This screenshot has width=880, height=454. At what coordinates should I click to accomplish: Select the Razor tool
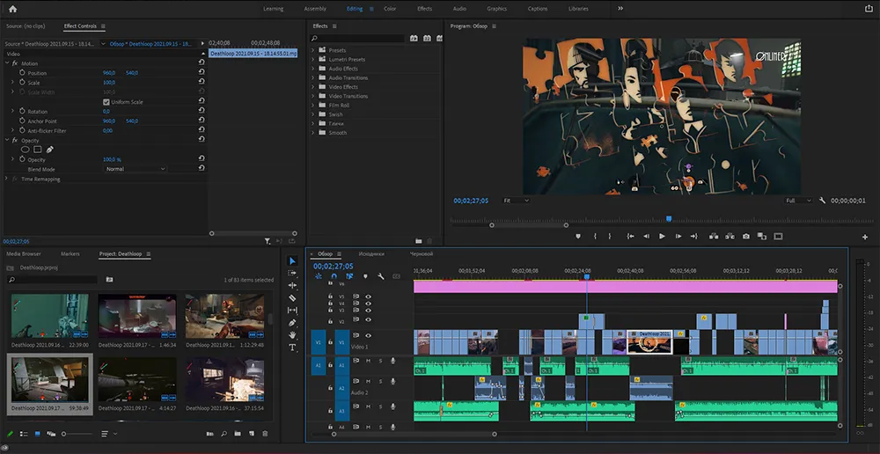292,298
